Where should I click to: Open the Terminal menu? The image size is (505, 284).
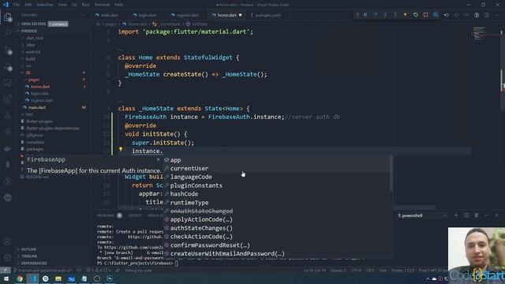coord(102,5)
